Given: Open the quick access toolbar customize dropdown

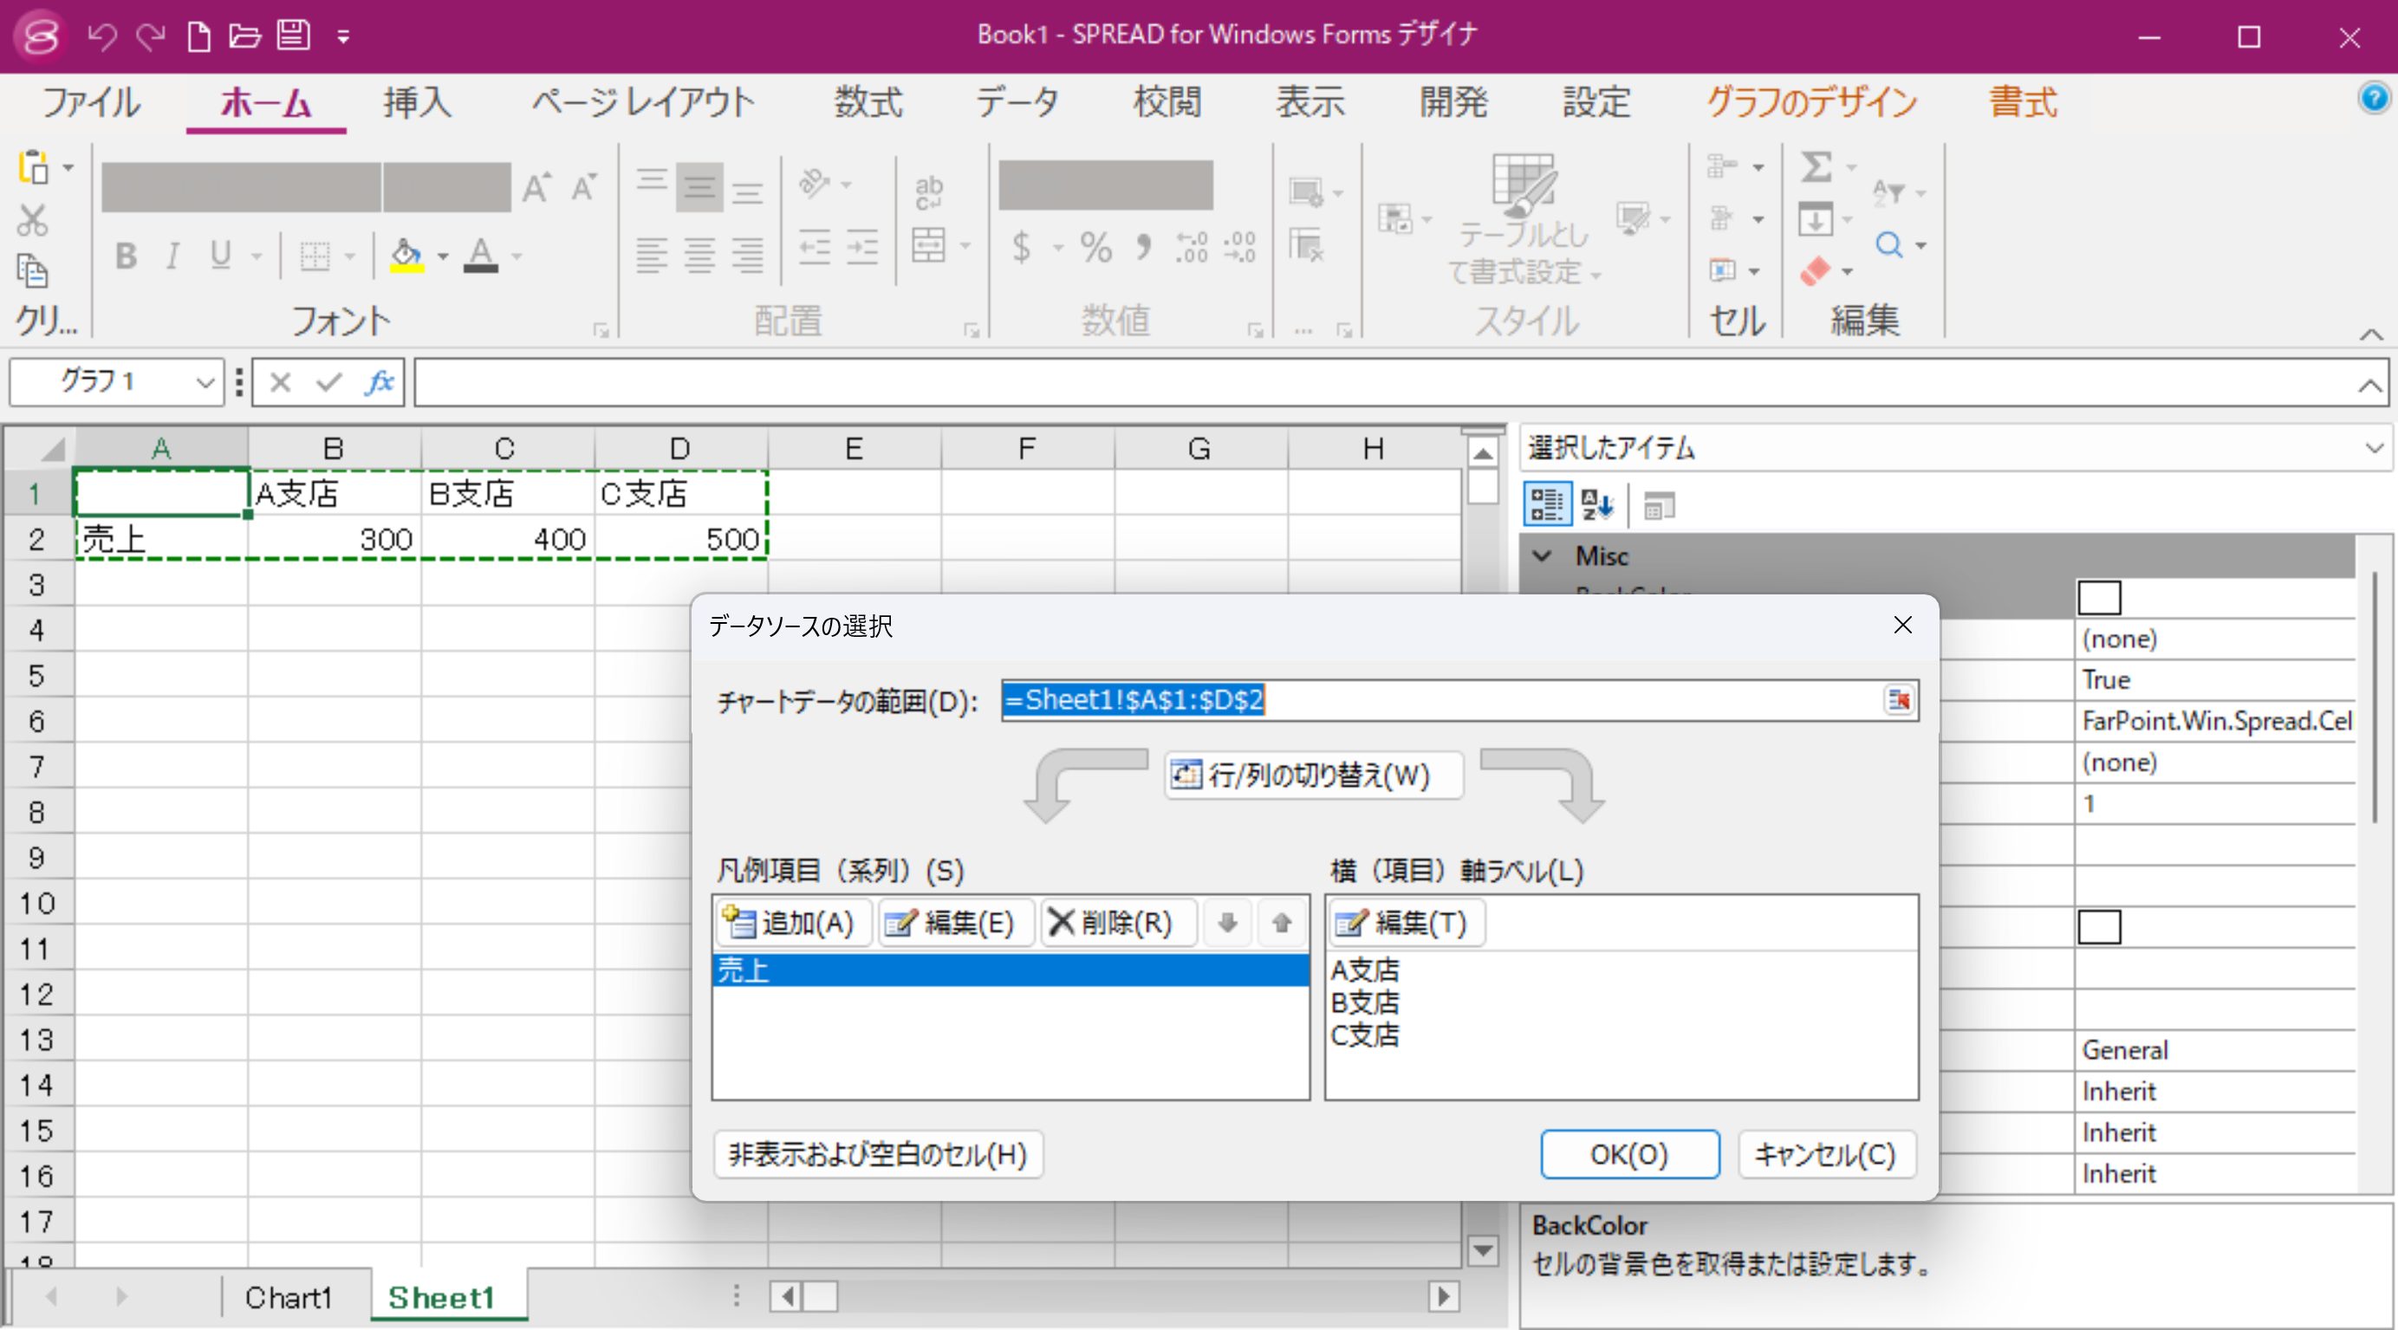Looking at the screenshot, I should point(343,37).
